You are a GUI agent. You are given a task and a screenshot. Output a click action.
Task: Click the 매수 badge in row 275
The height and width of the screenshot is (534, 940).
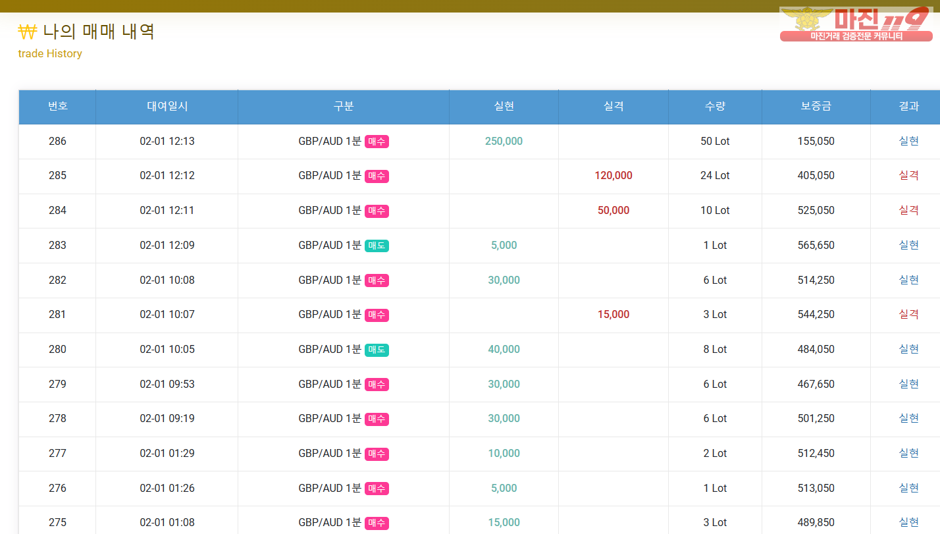[x=377, y=523]
